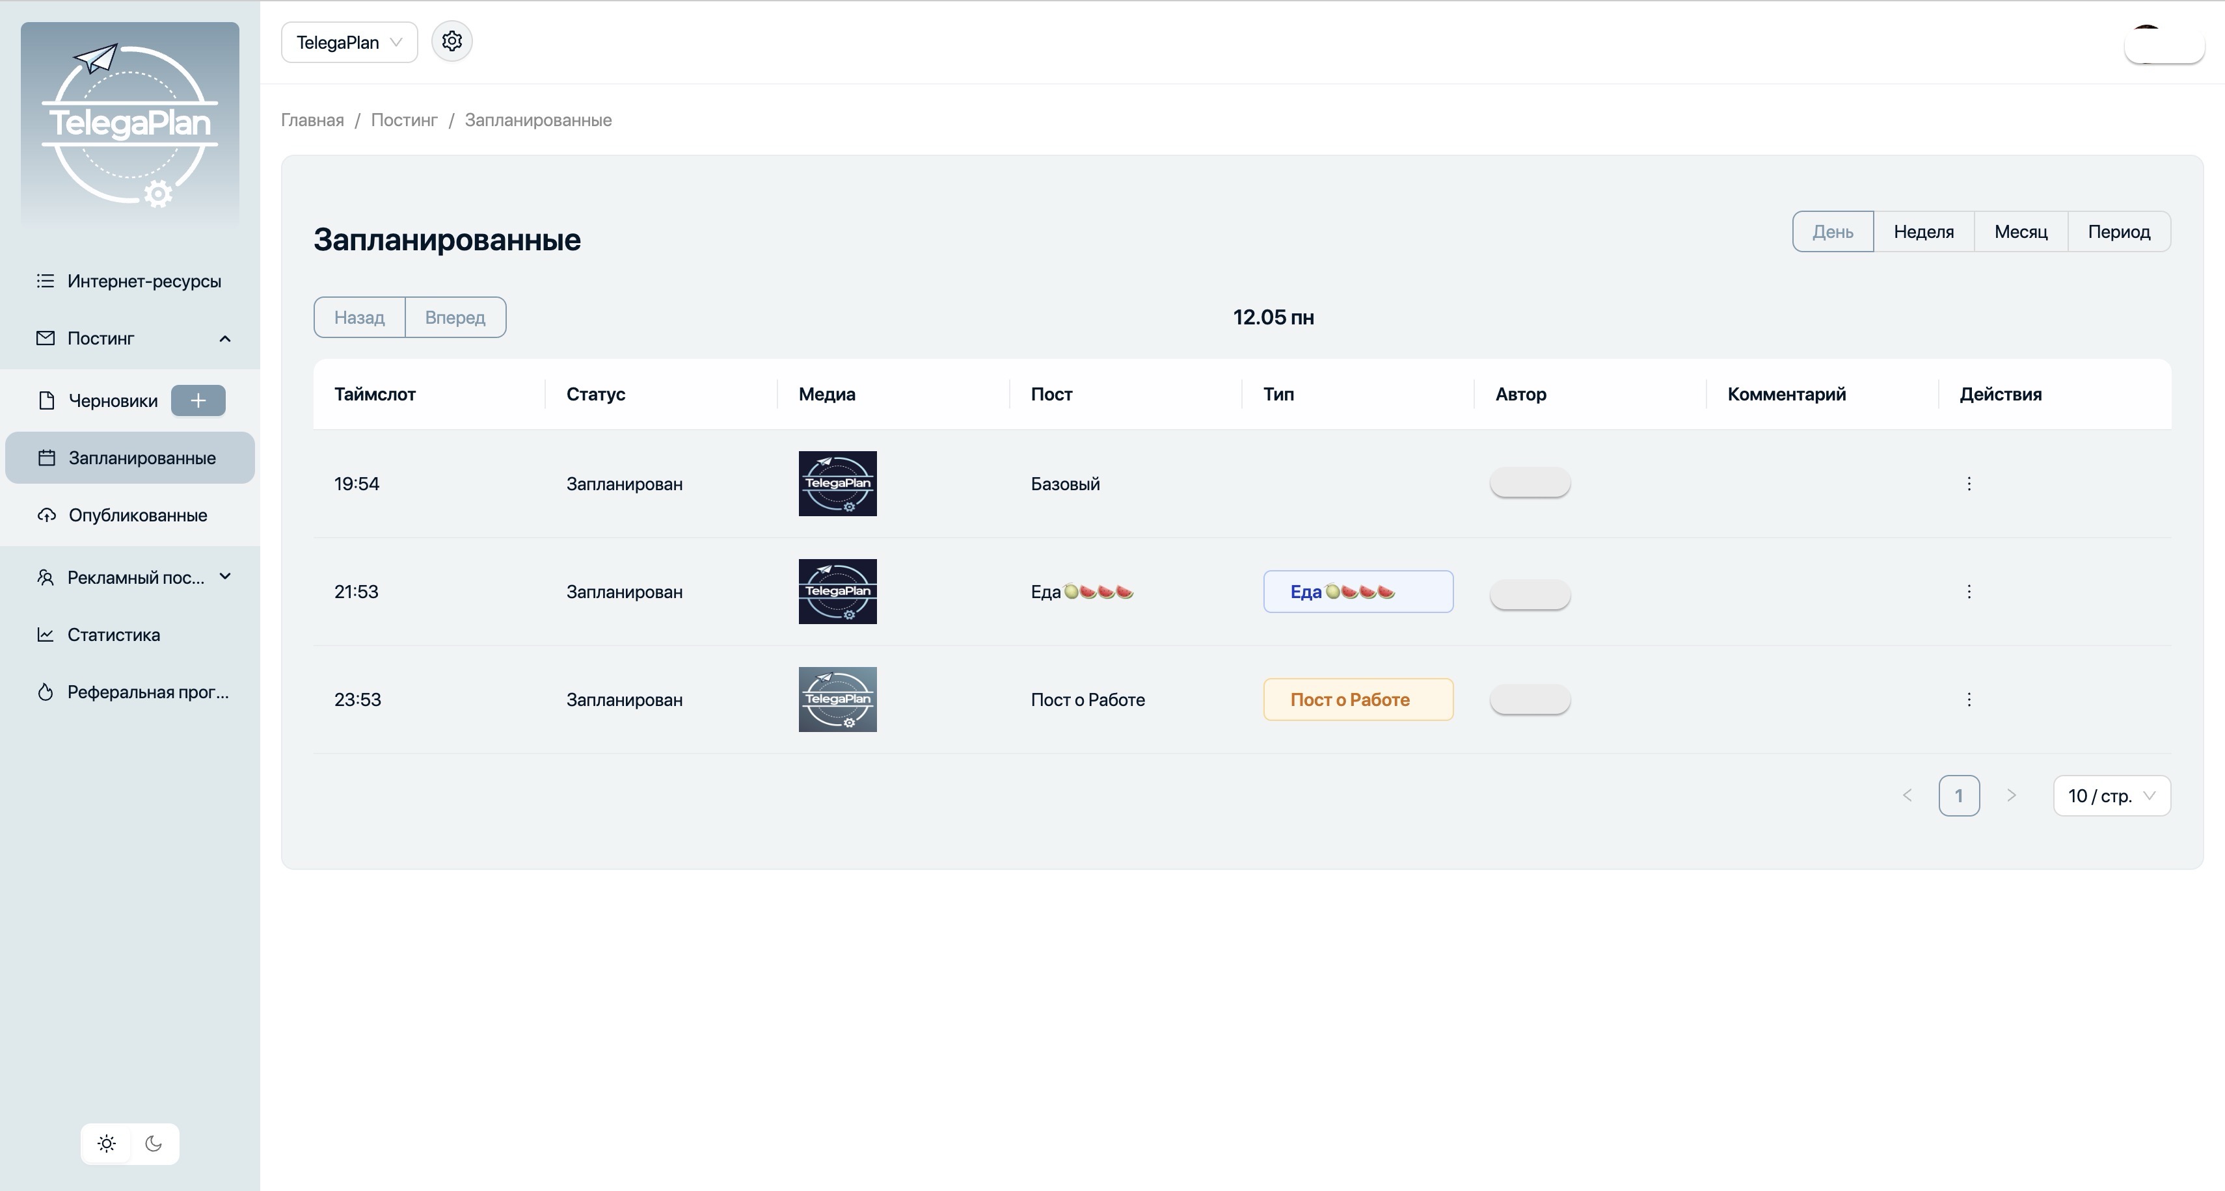This screenshot has height=1191, width=2225.
Task: Go to previous page arrow
Action: pos(1907,795)
